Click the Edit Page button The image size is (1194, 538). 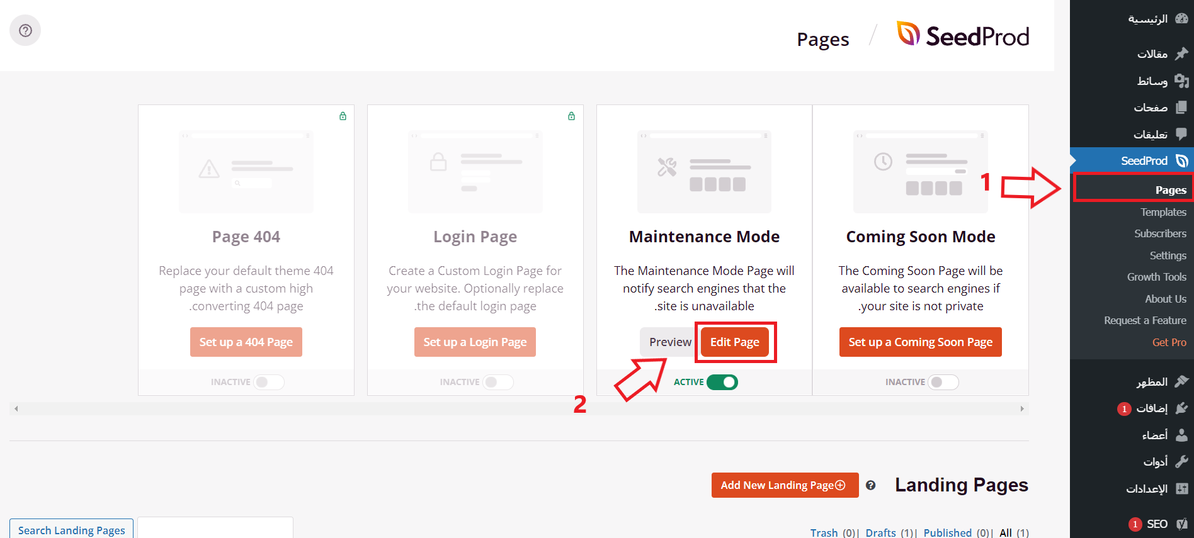point(735,342)
